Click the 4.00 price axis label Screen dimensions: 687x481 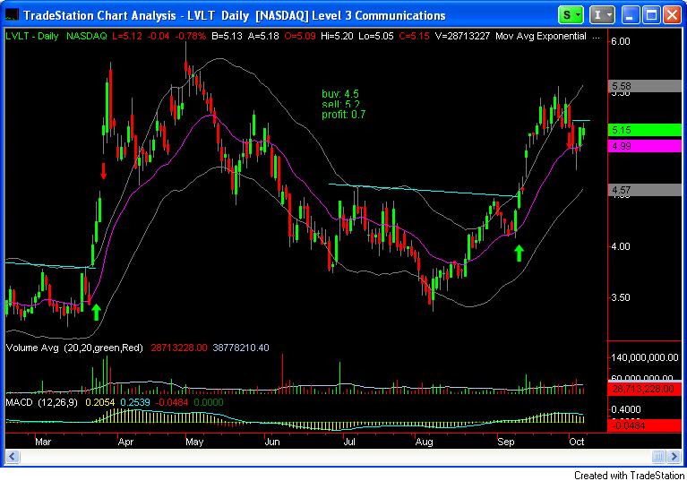(621, 246)
